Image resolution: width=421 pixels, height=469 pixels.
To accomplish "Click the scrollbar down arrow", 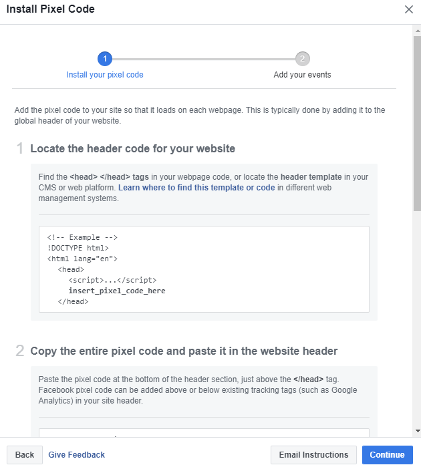I will point(418,431).
